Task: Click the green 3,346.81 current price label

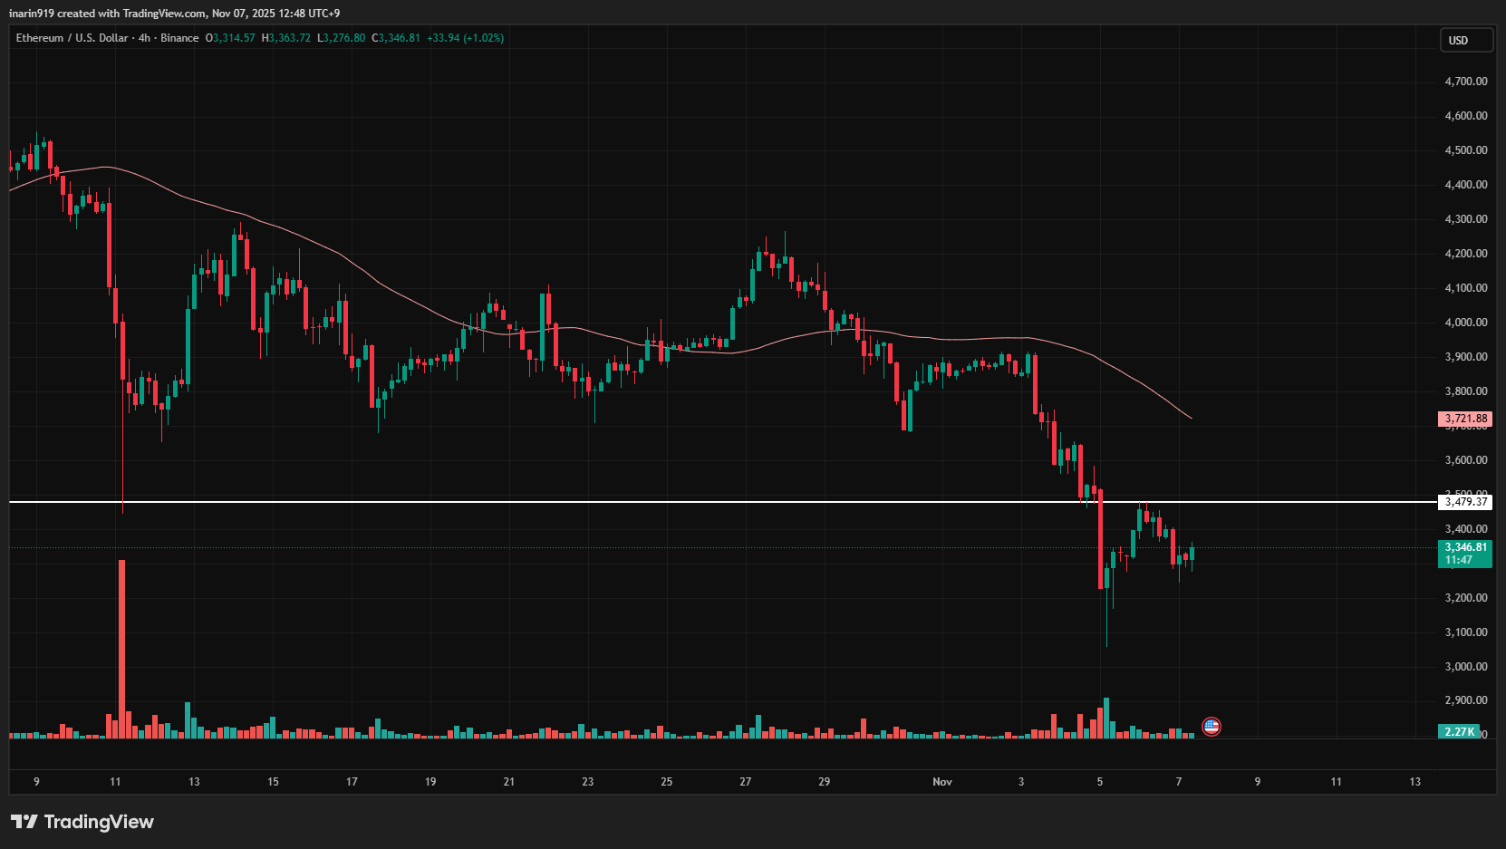Action: coord(1465,547)
